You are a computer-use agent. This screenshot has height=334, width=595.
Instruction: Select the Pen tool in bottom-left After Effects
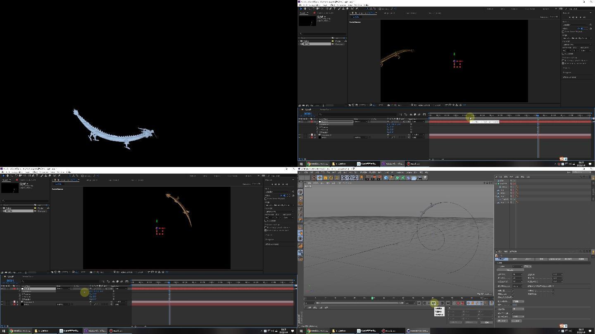tap(33, 175)
